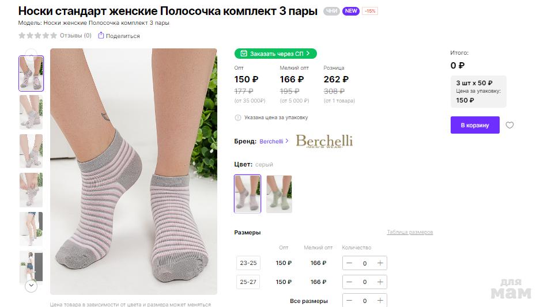Click the Поделиться share icon

pos(101,36)
